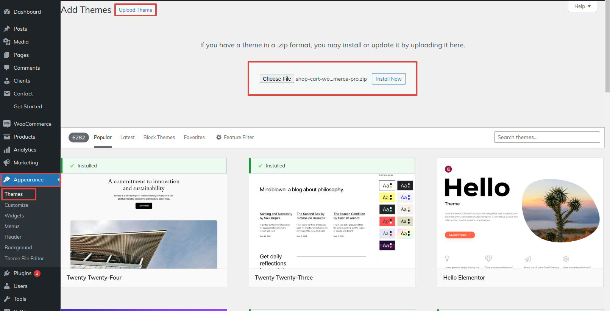Open the Block Themes tab
The image size is (610, 311).
pos(159,137)
